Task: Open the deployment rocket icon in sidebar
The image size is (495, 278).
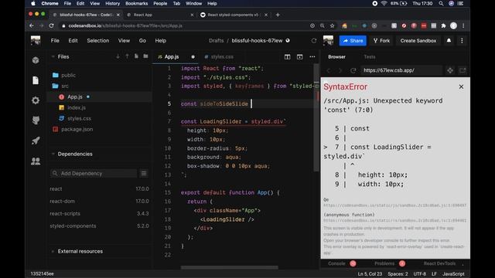Action: pos(36,141)
